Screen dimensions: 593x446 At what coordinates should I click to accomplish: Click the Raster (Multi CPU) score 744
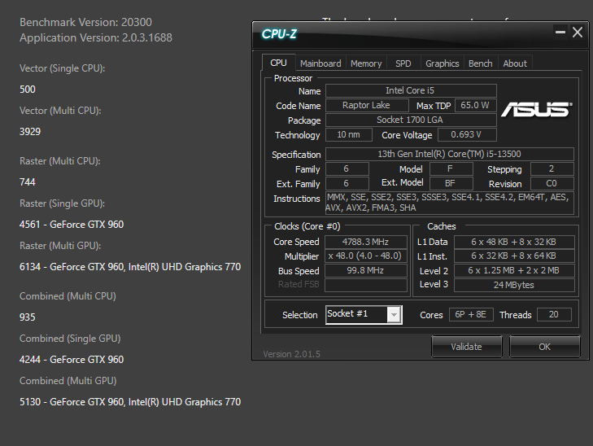click(28, 182)
